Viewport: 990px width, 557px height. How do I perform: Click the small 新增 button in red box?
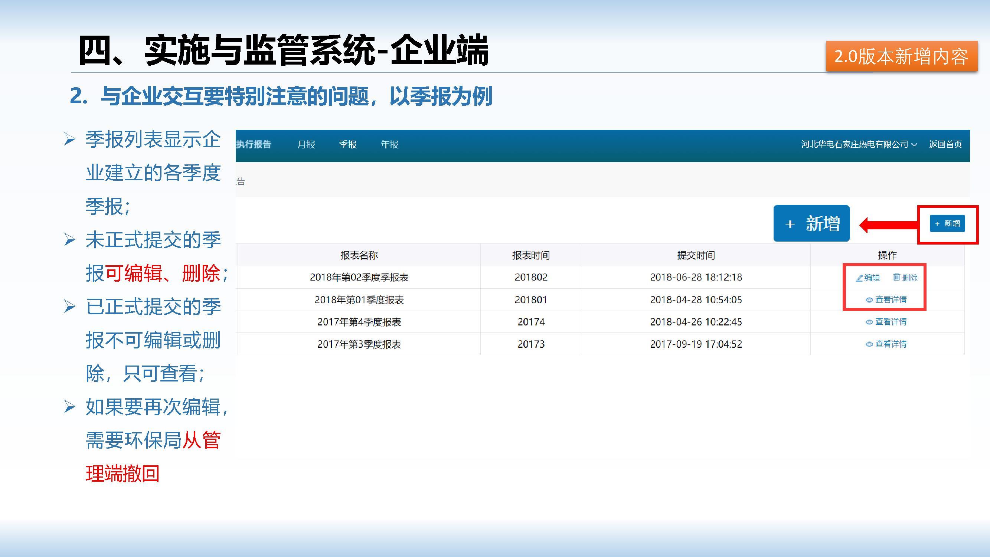click(947, 223)
